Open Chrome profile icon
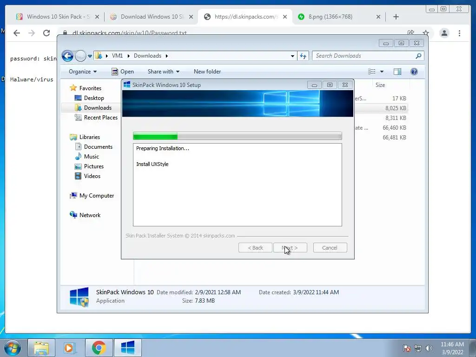The image size is (476, 357). coord(444,33)
